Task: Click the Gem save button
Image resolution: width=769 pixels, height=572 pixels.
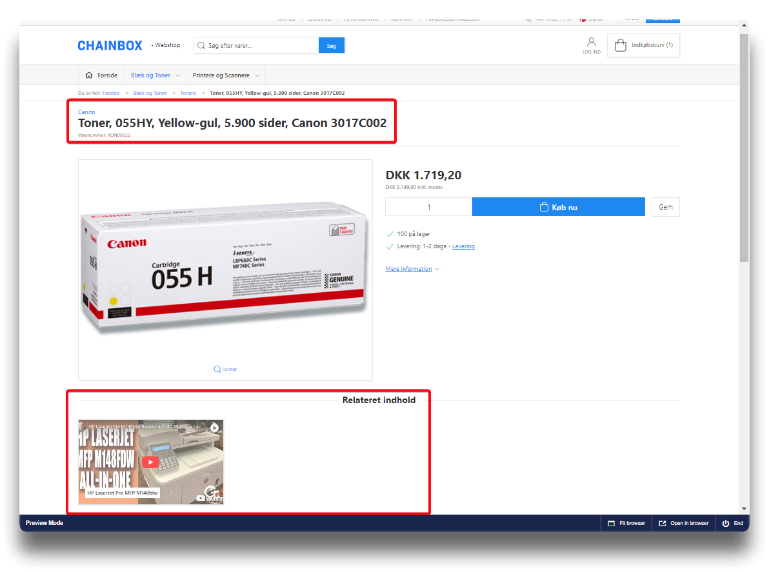Action: pyautogui.click(x=666, y=207)
